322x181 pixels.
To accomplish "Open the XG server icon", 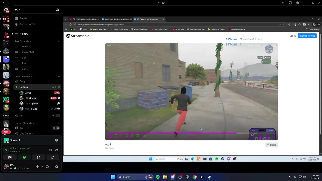I will pos(6,99).
